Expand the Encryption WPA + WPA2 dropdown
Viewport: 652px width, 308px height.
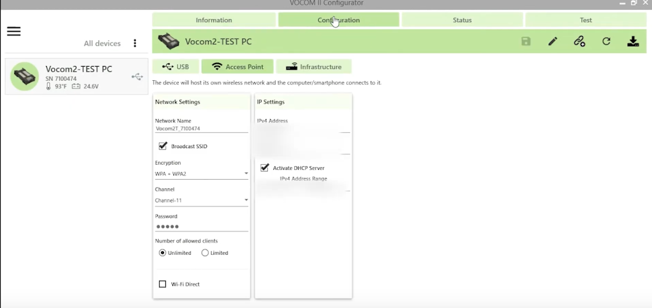pyautogui.click(x=201, y=173)
